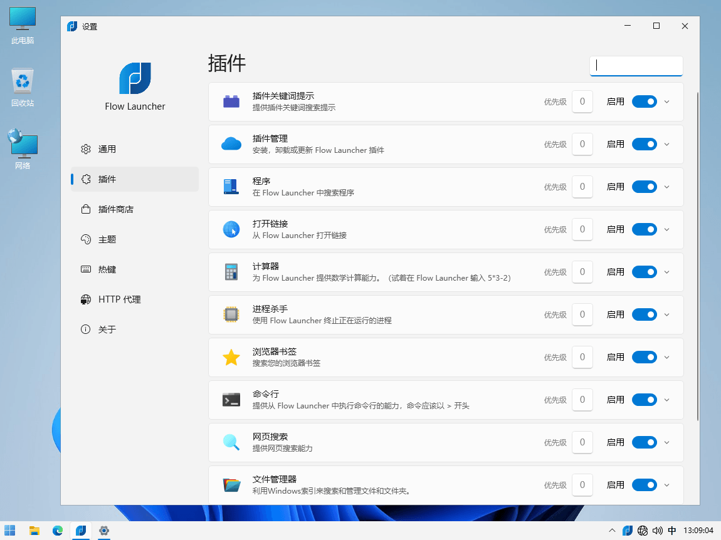Click the 打开链接 globe icon
This screenshot has width=721, height=540.
point(231,229)
